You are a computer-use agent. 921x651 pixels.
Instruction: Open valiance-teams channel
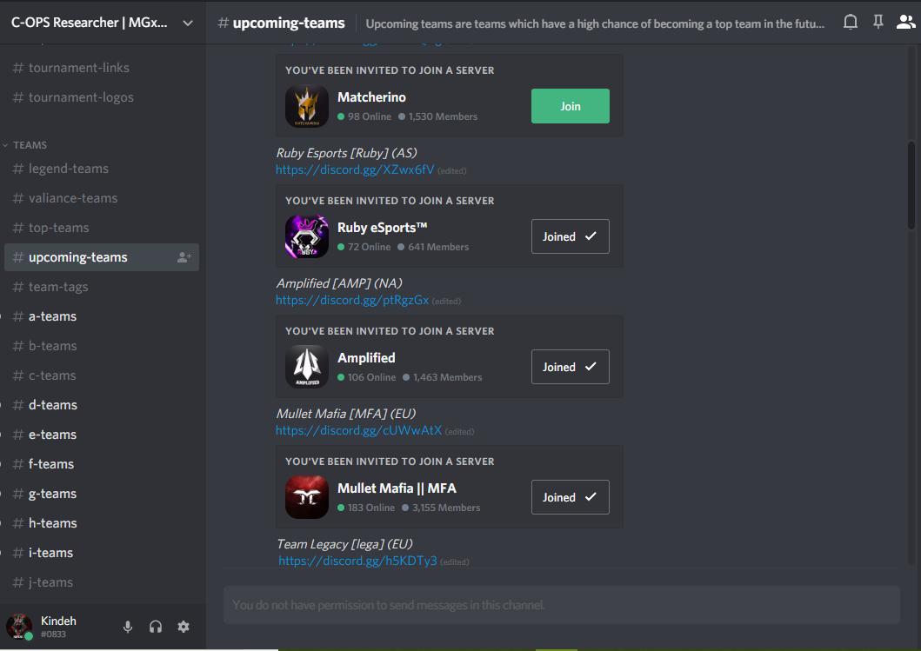pyautogui.click(x=102, y=198)
